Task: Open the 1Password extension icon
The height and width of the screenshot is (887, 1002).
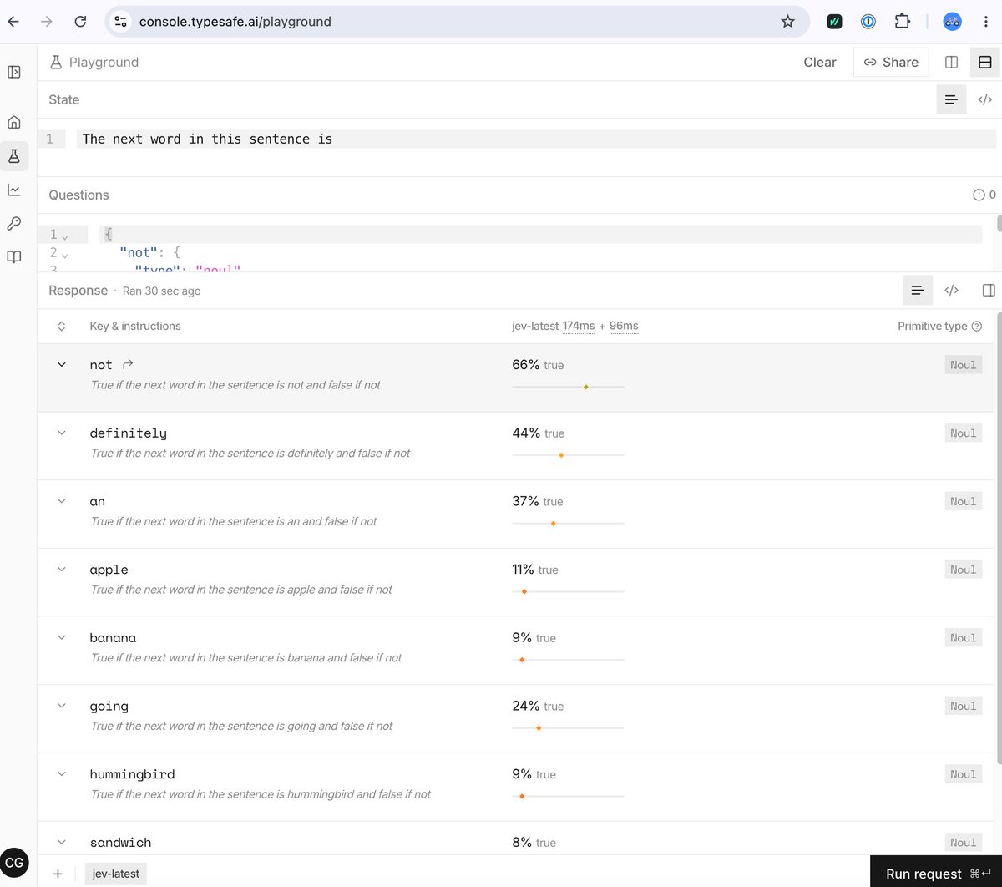Action: (x=868, y=22)
